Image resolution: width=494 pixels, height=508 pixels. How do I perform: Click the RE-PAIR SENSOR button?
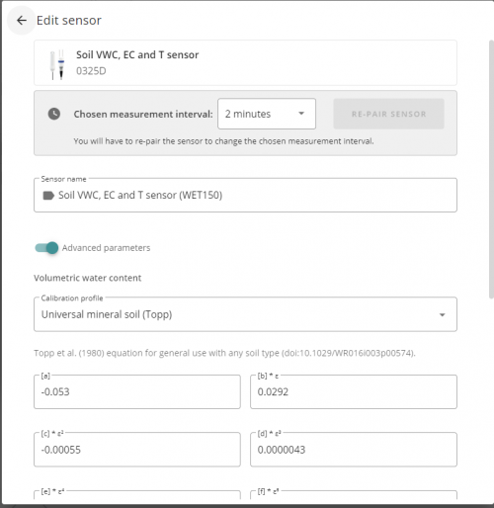[388, 114]
